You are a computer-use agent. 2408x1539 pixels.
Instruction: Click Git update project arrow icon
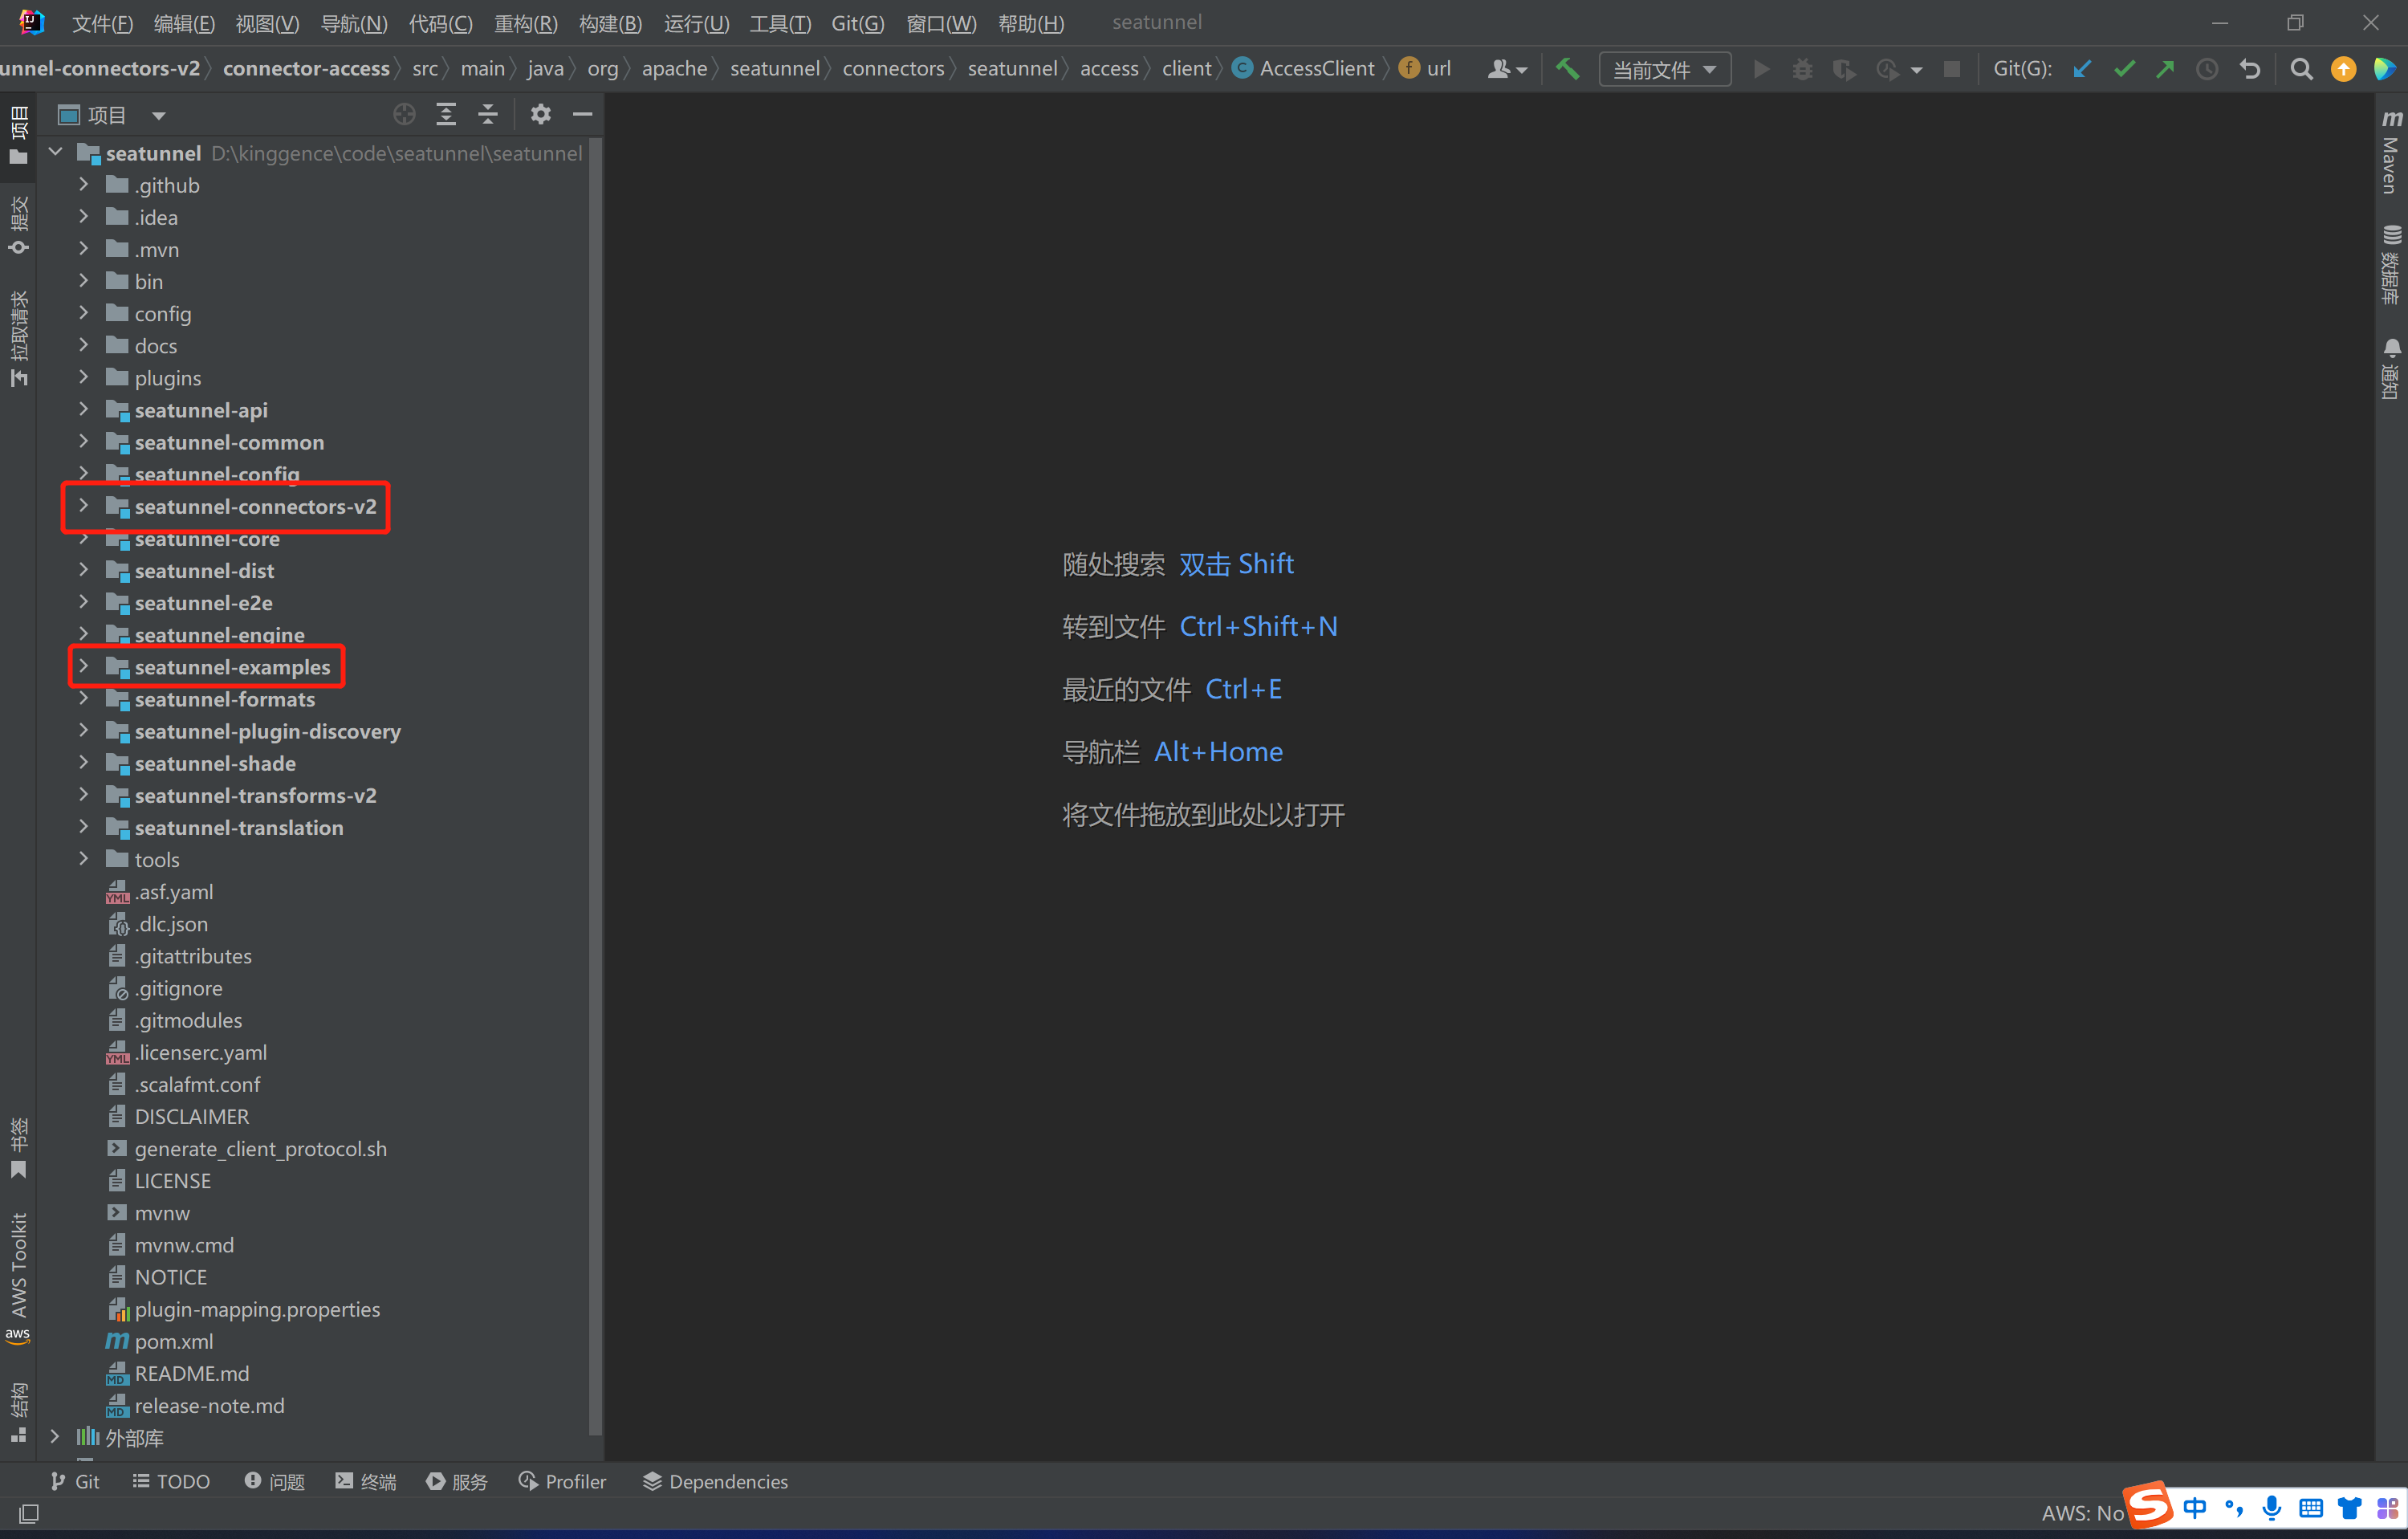[x=2082, y=69]
